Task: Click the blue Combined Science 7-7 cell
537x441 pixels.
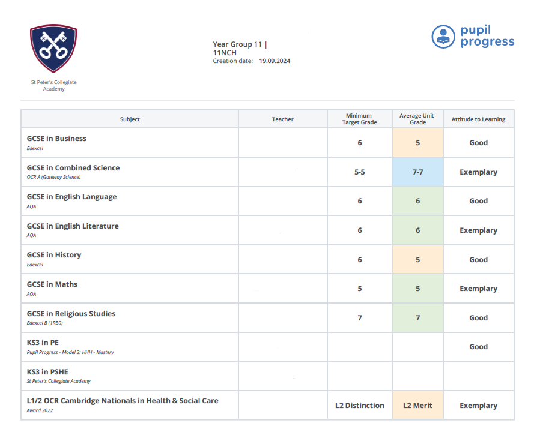Action: coord(417,172)
